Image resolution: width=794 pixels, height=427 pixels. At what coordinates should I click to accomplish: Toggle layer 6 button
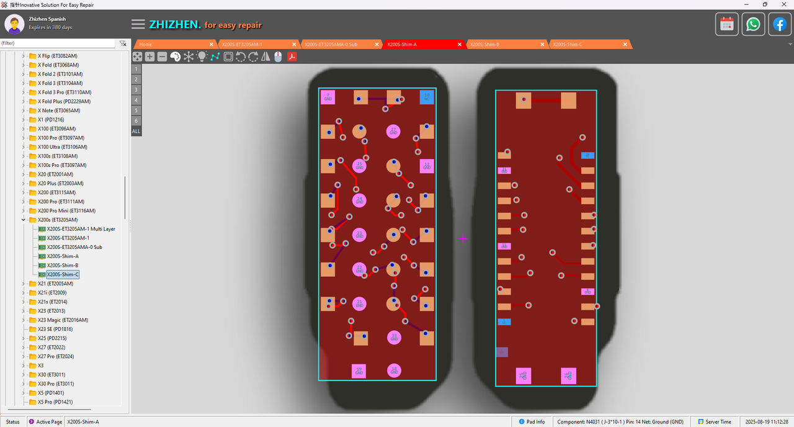tap(136, 120)
